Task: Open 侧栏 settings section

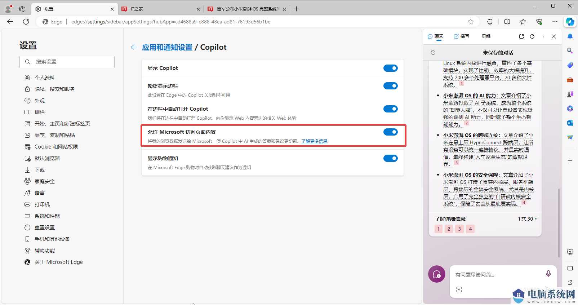Action: tap(40, 112)
